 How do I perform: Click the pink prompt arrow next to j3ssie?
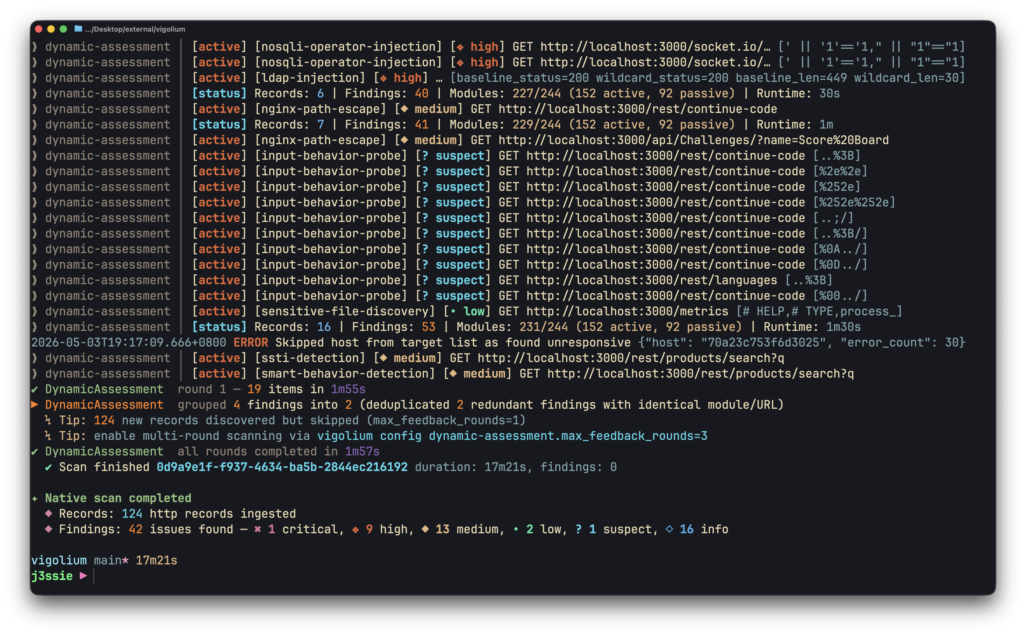(83, 576)
